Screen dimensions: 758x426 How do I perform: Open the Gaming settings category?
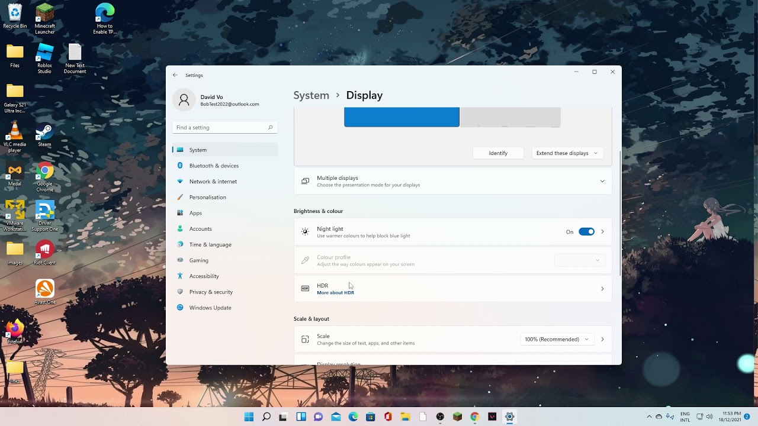pos(224,260)
